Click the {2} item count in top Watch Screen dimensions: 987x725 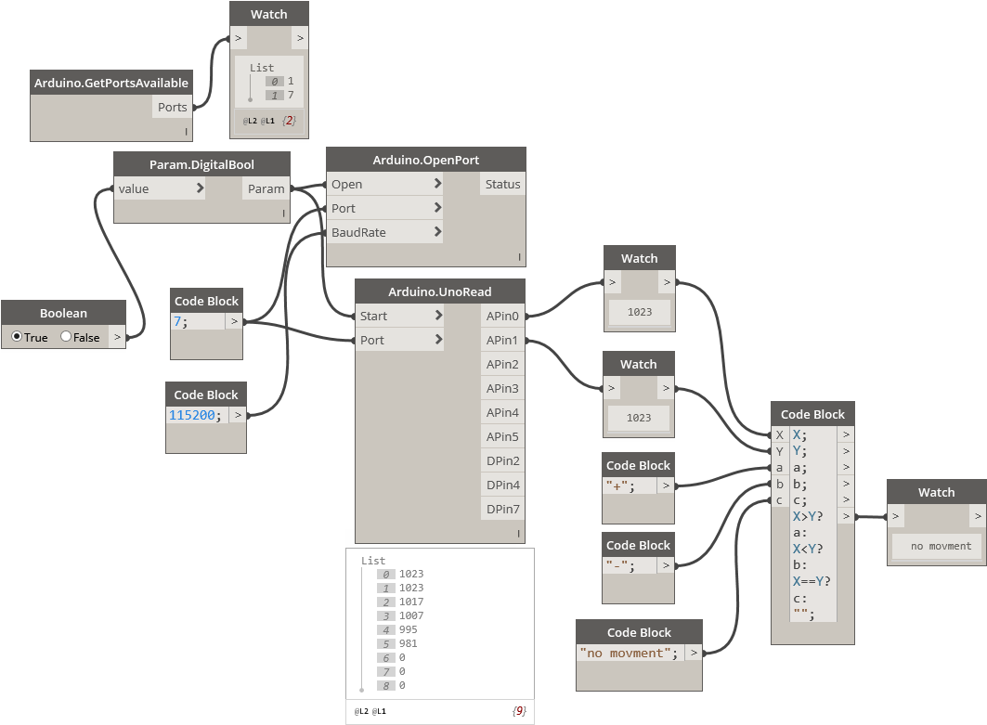[x=289, y=120]
